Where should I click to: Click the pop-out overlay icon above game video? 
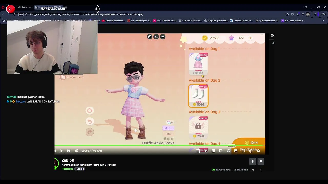coord(150,37)
